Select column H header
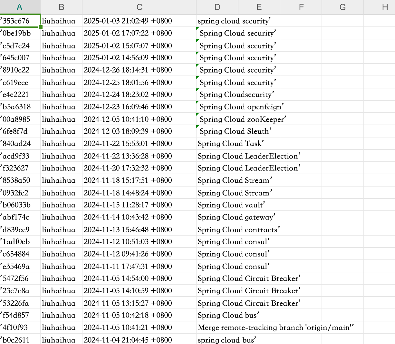Viewport: 395px width, 344px height. pyautogui.click(x=380, y=7)
